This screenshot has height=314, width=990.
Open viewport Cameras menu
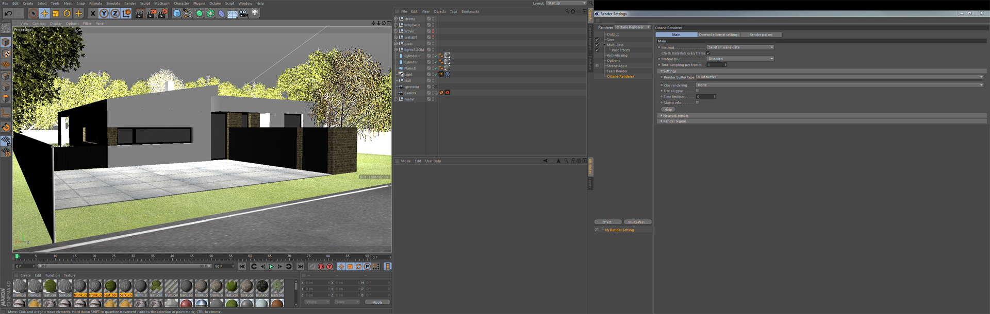click(x=39, y=24)
